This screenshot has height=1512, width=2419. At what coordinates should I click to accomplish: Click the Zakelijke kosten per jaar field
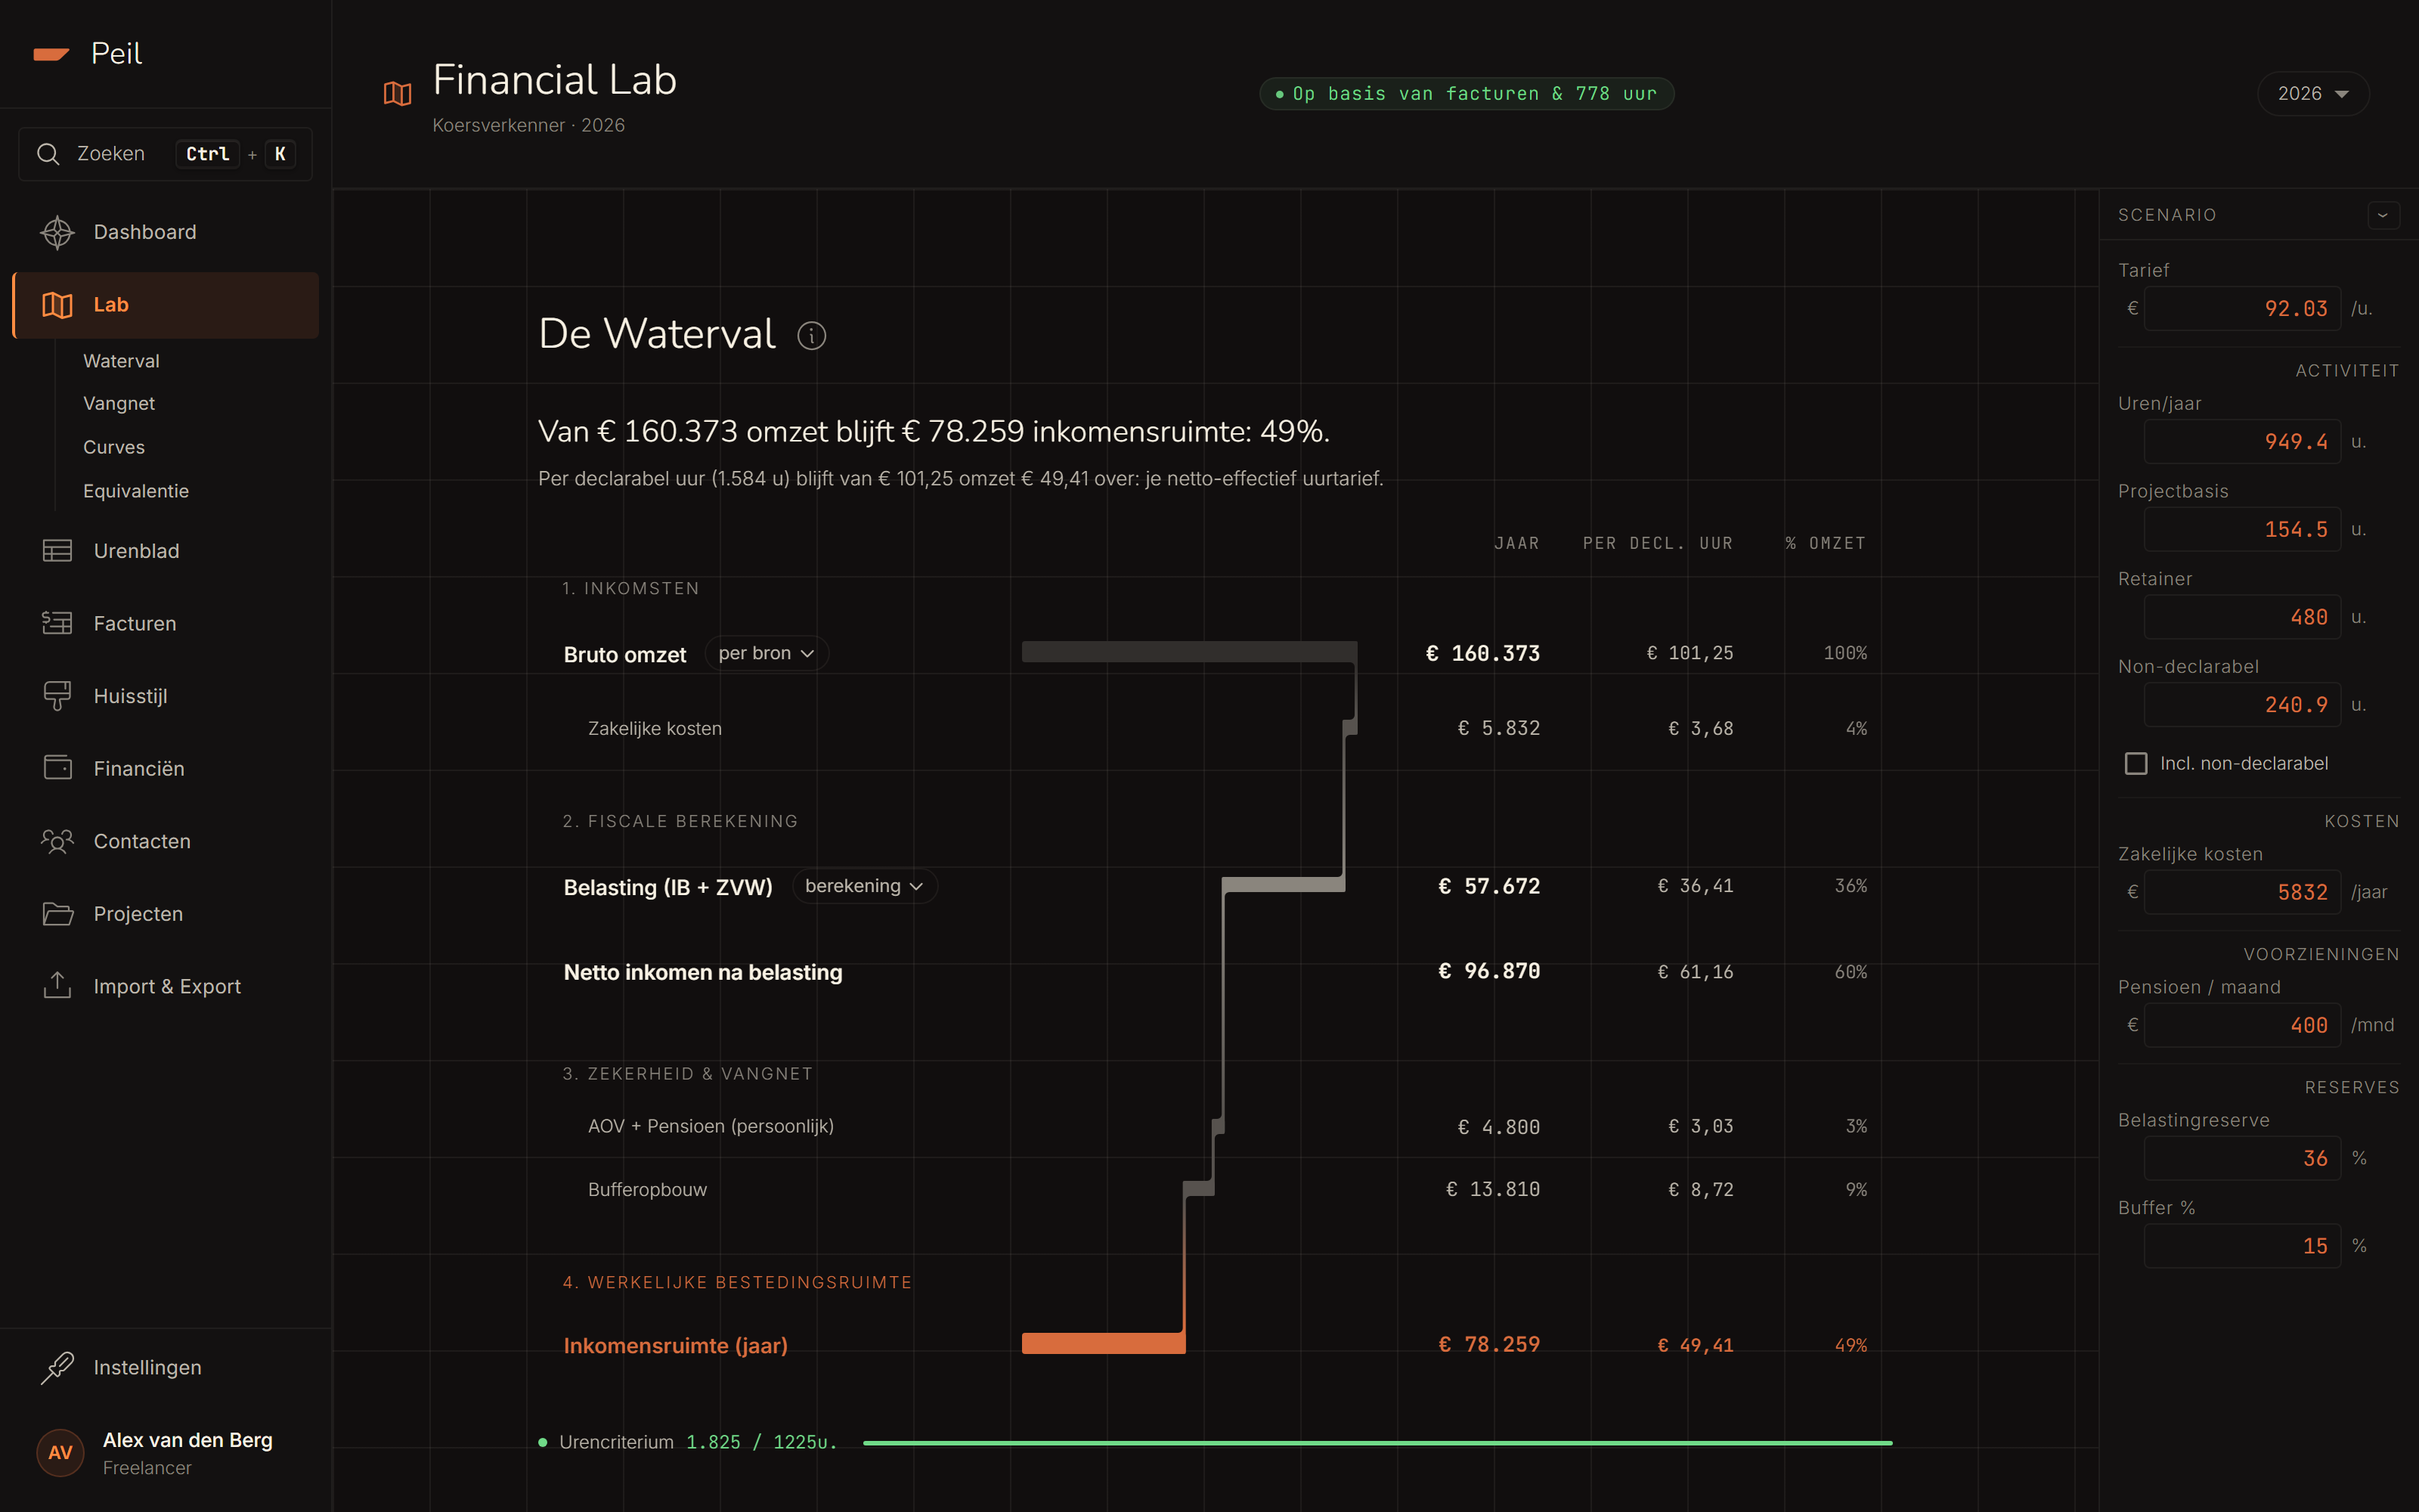pos(2242,892)
